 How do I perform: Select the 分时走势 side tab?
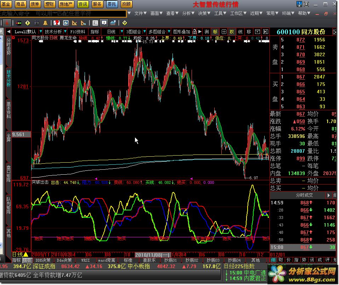[9, 47]
